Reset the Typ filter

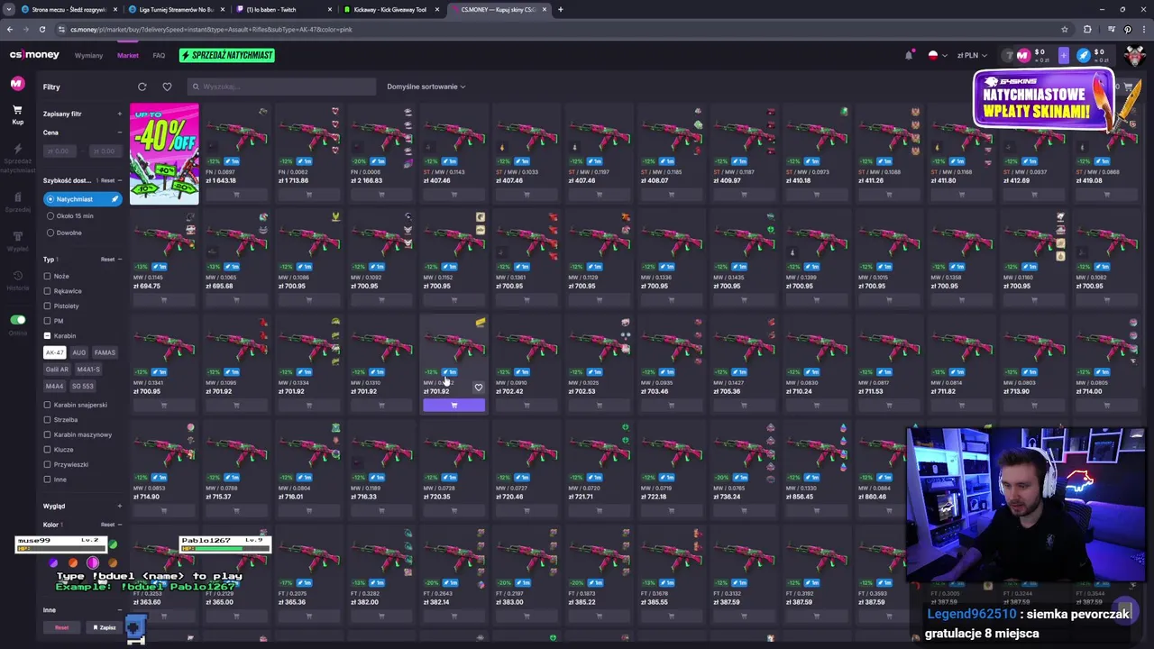coord(107,260)
